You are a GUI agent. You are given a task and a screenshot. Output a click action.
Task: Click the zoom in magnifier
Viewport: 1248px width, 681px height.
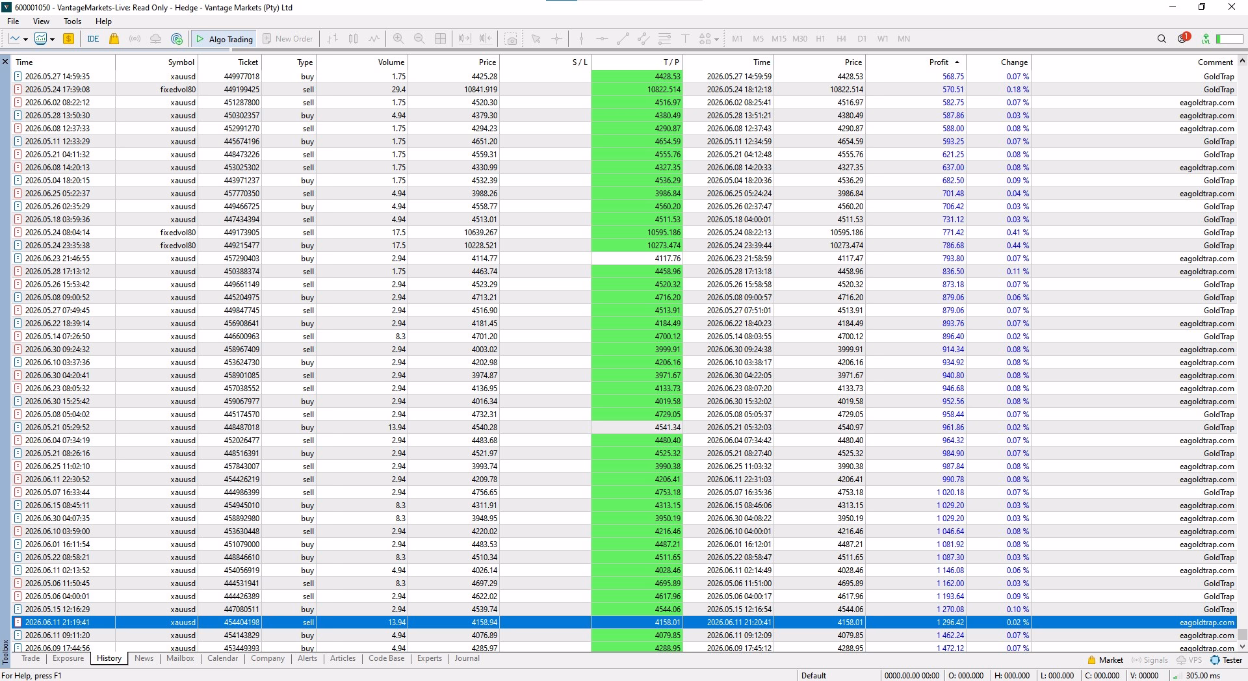click(398, 39)
